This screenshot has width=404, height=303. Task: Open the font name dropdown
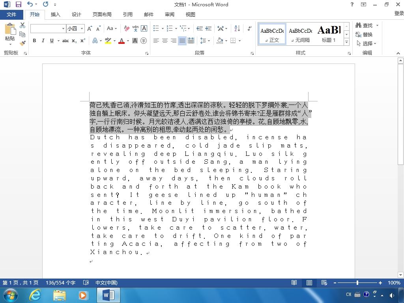point(64,28)
